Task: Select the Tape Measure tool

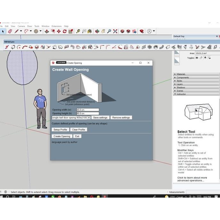Action: coord(78,31)
